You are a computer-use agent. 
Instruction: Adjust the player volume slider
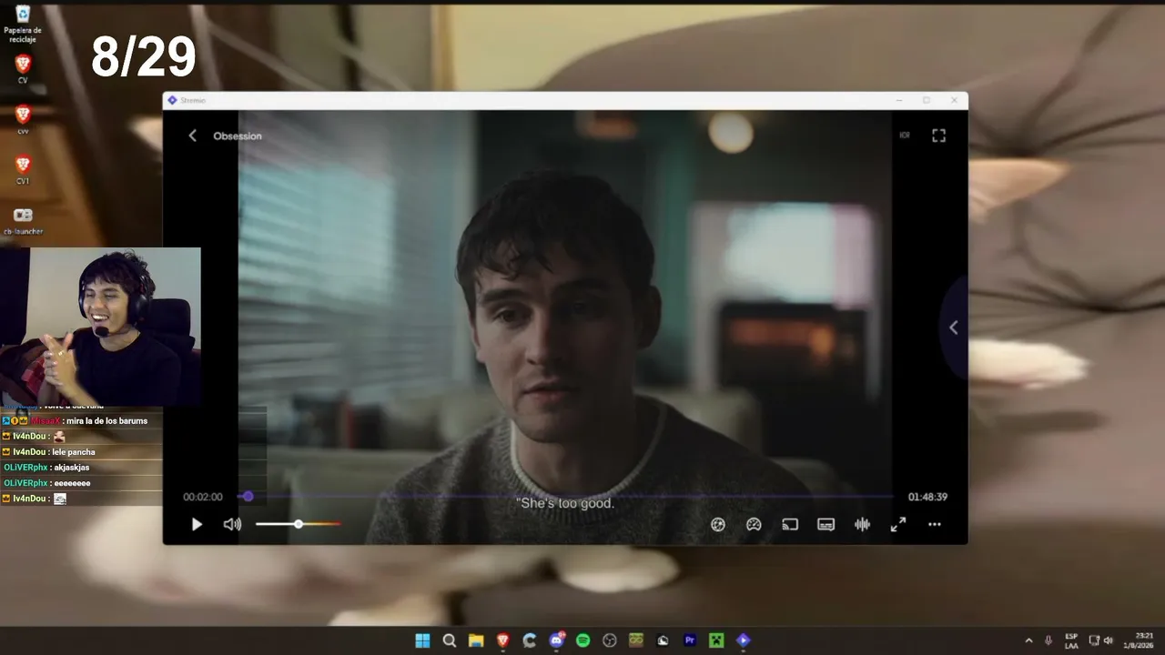pos(299,524)
